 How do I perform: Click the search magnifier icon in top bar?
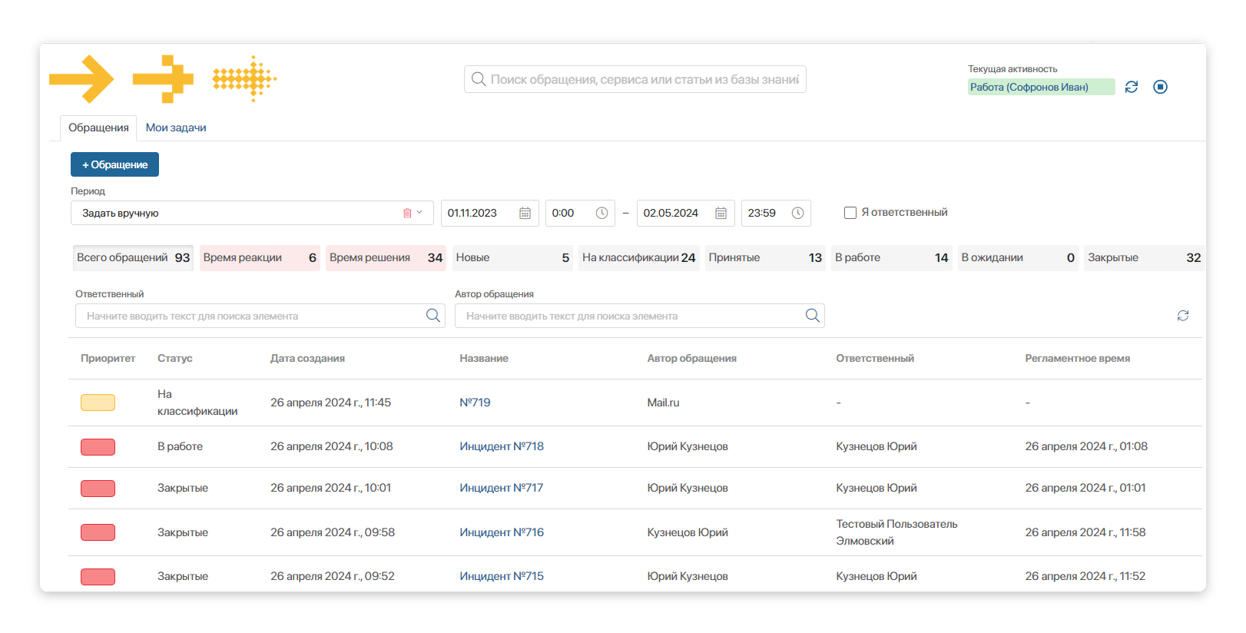pyautogui.click(x=479, y=79)
